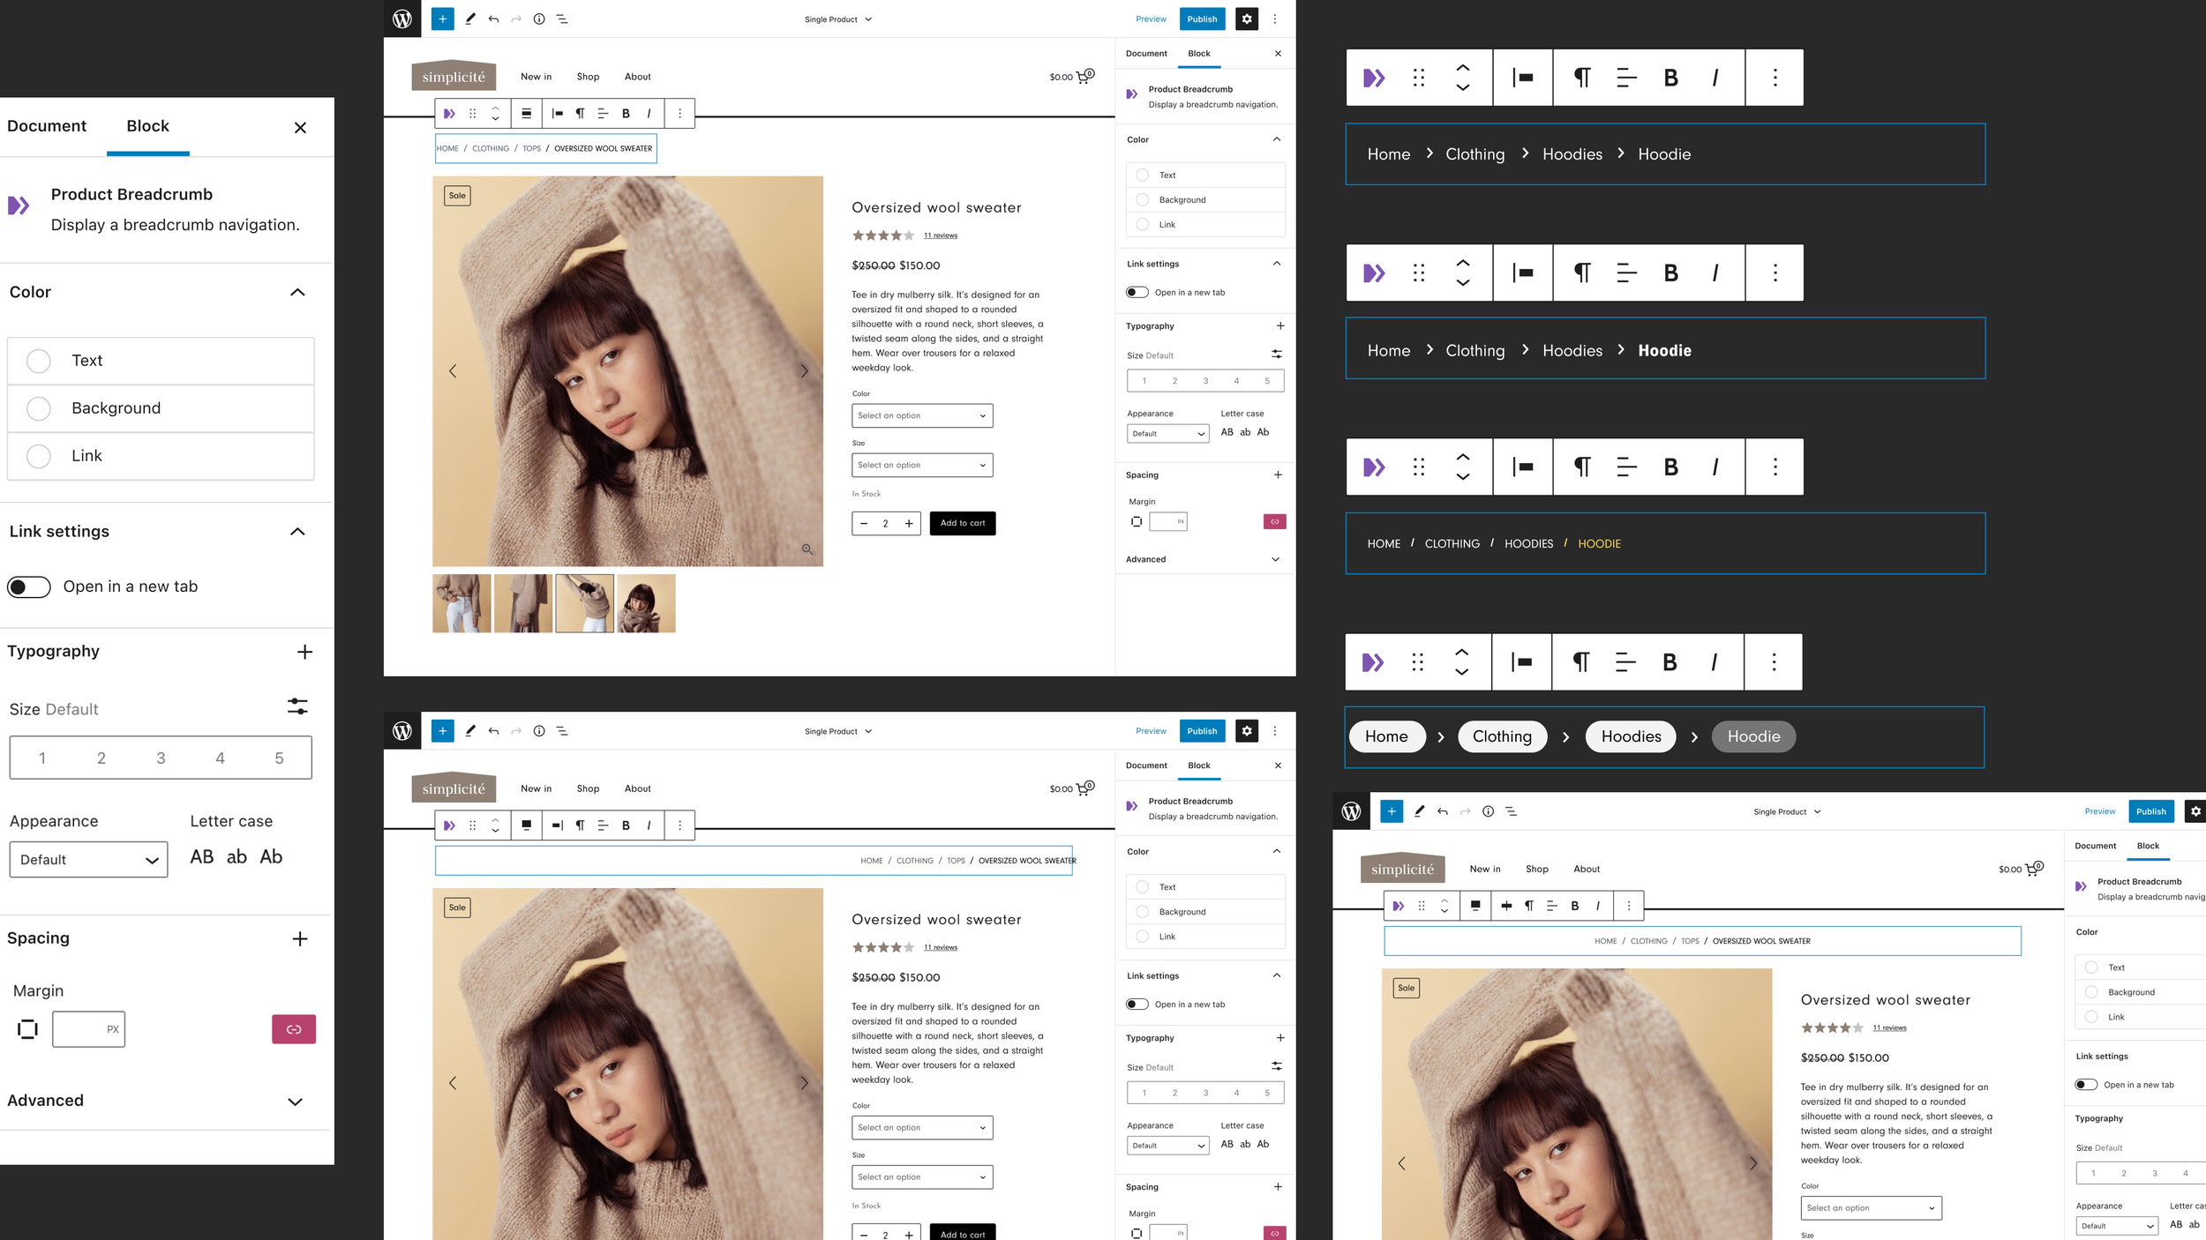Viewport: 2206px width, 1240px height.
Task: Select pencil Tools icon in left-aligned breadcrumb editor
Action: [x=470, y=19]
